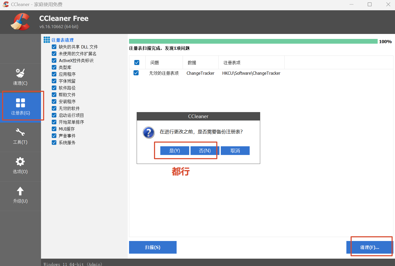Image resolution: width=395 pixels, height=266 pixels.
Task: Uncheck the 启动运行项目 checkbox
Action: [x=54, y=115]
